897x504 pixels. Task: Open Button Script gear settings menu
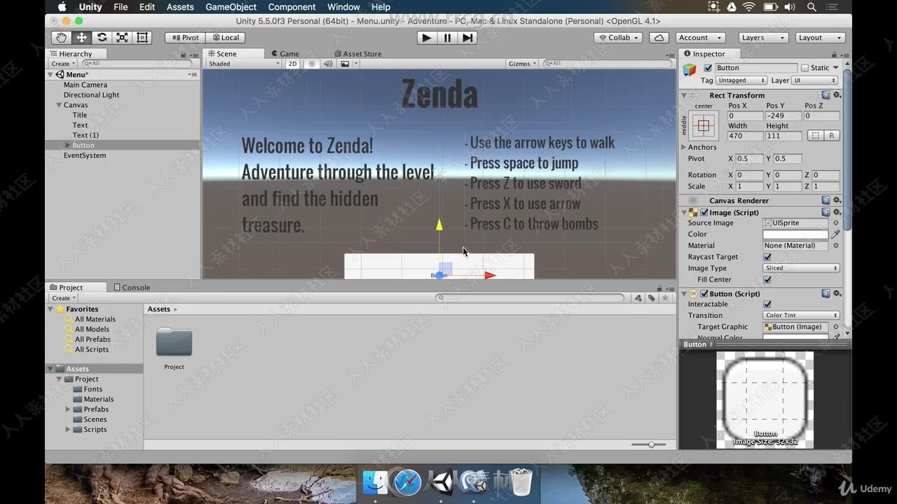pyautogui.click(x=837, y=293)
